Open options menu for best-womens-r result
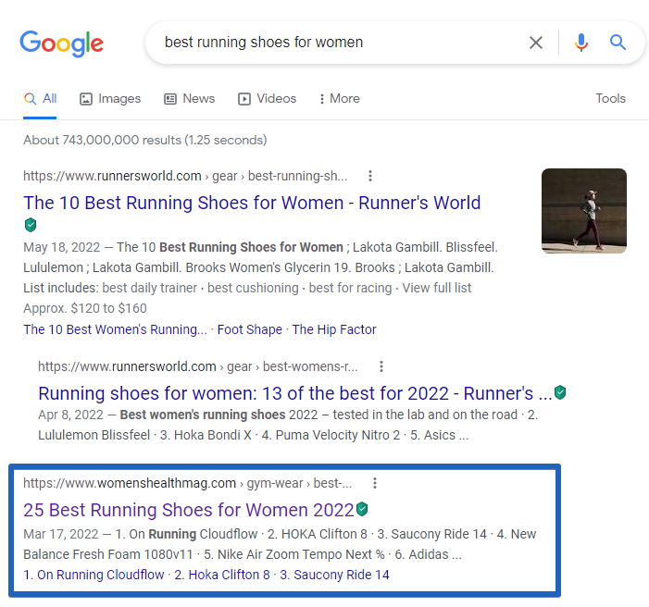The image size is (649, 607). coord(381,366)
